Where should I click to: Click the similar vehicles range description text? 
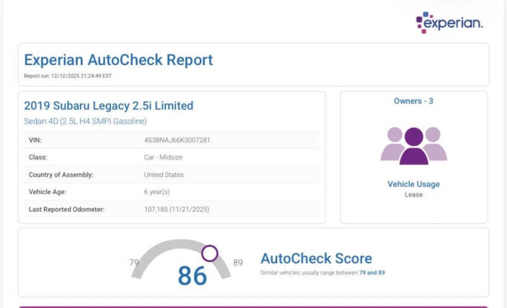pyautogui.click(x=323, y=273)
